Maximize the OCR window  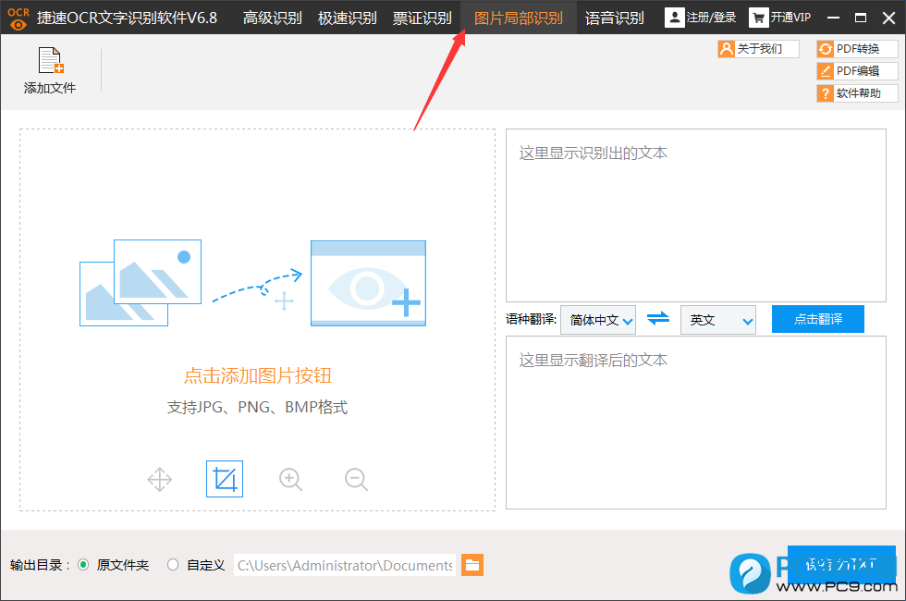click(x=861, y=18)
